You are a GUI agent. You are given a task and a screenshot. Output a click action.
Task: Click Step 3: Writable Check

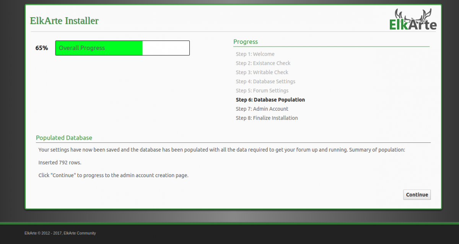(x=262, y=73)
